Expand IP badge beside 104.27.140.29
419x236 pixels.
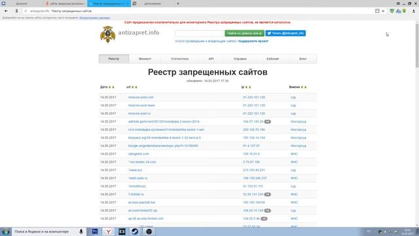tap(268, 122)
